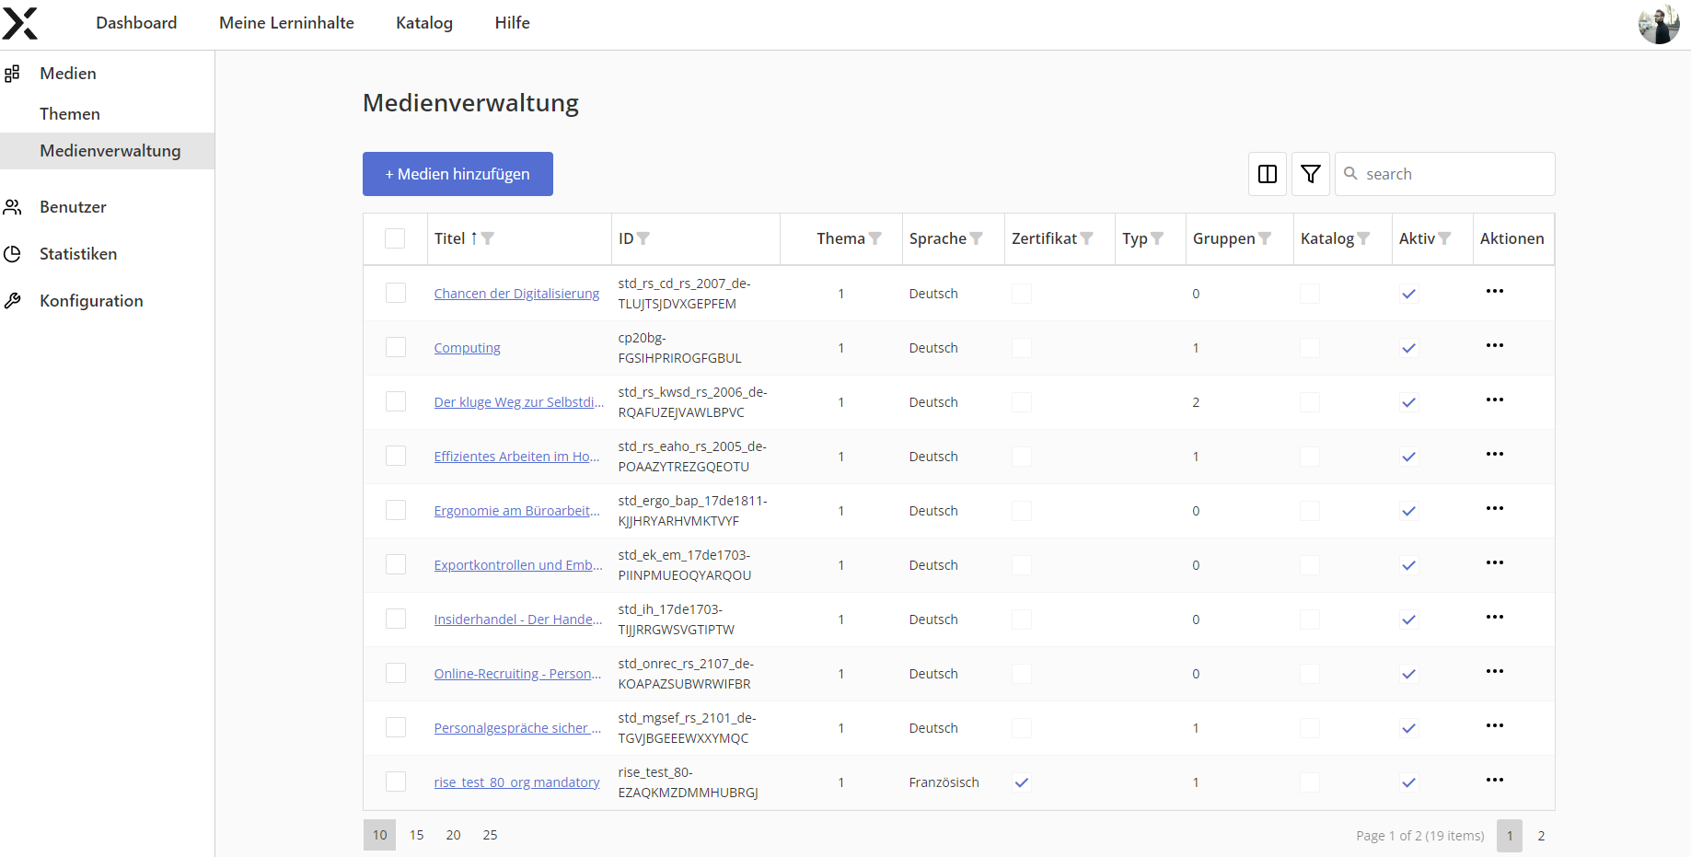
Task: Open the Insiderhandel media link
Action: click(x=517, y=620)
